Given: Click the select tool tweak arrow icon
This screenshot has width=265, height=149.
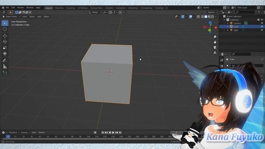Looking at the screenshot, I should 11,12.
